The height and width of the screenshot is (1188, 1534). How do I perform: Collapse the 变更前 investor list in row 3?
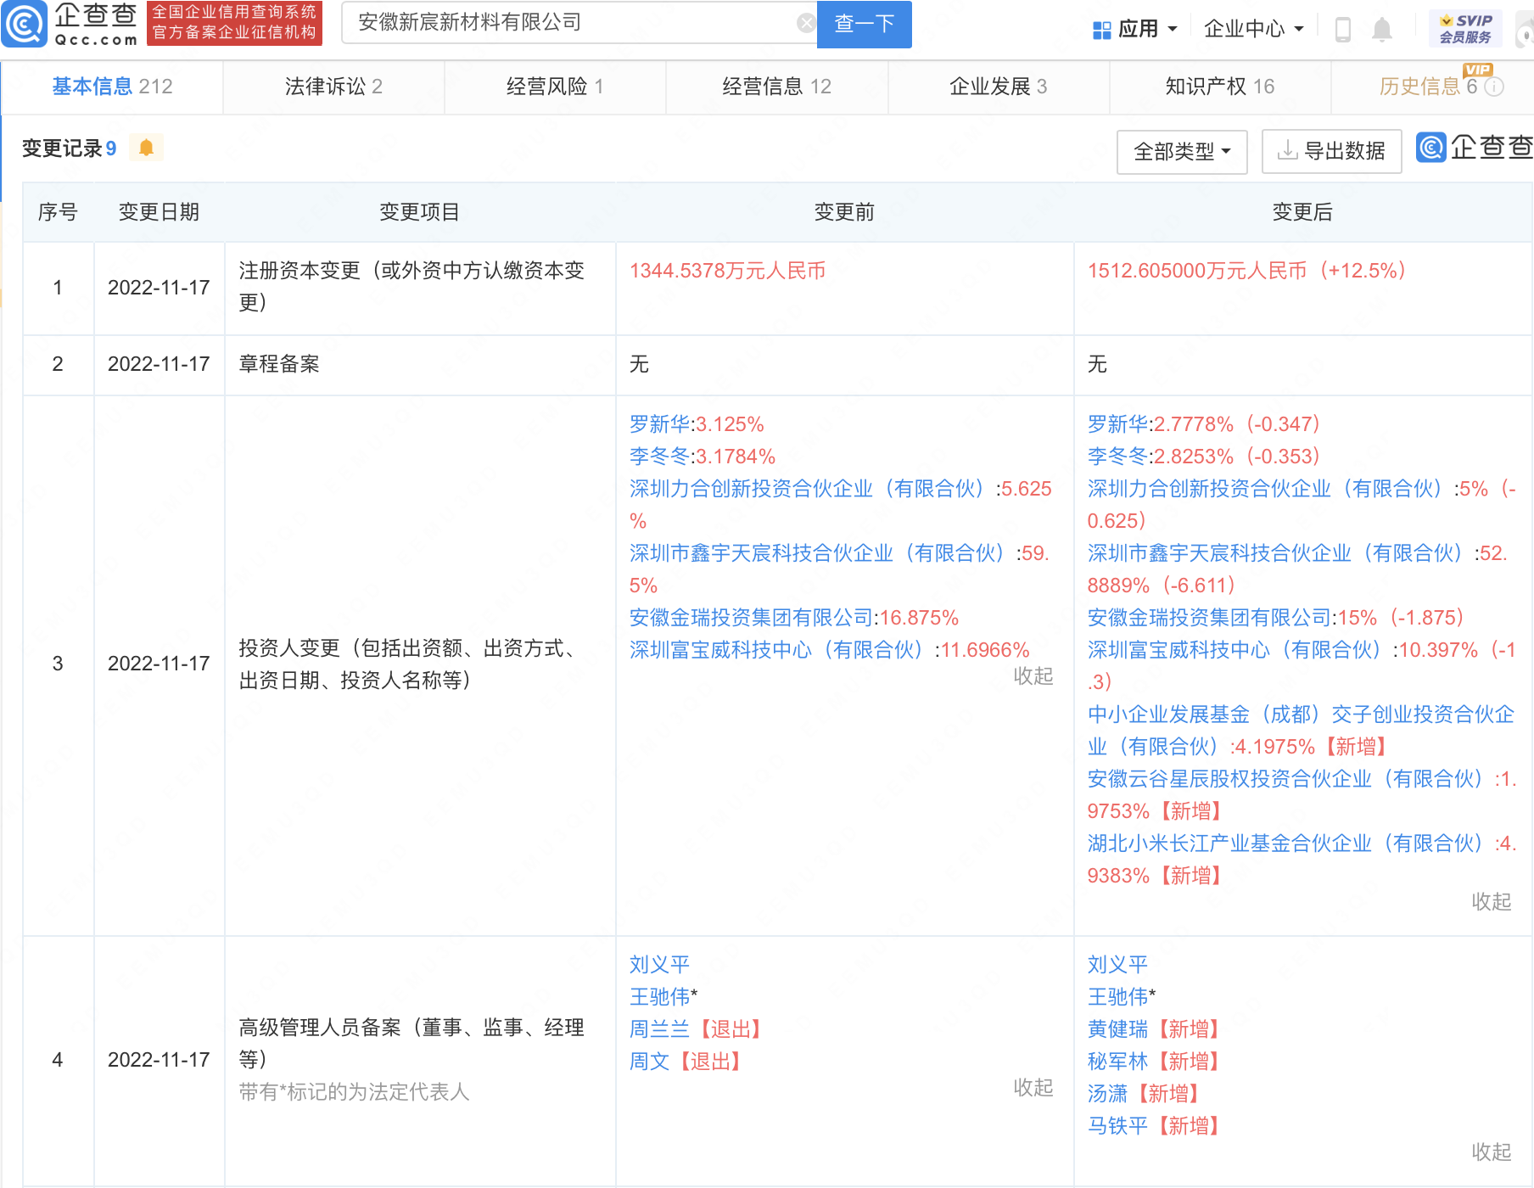tap(1033, 675)
